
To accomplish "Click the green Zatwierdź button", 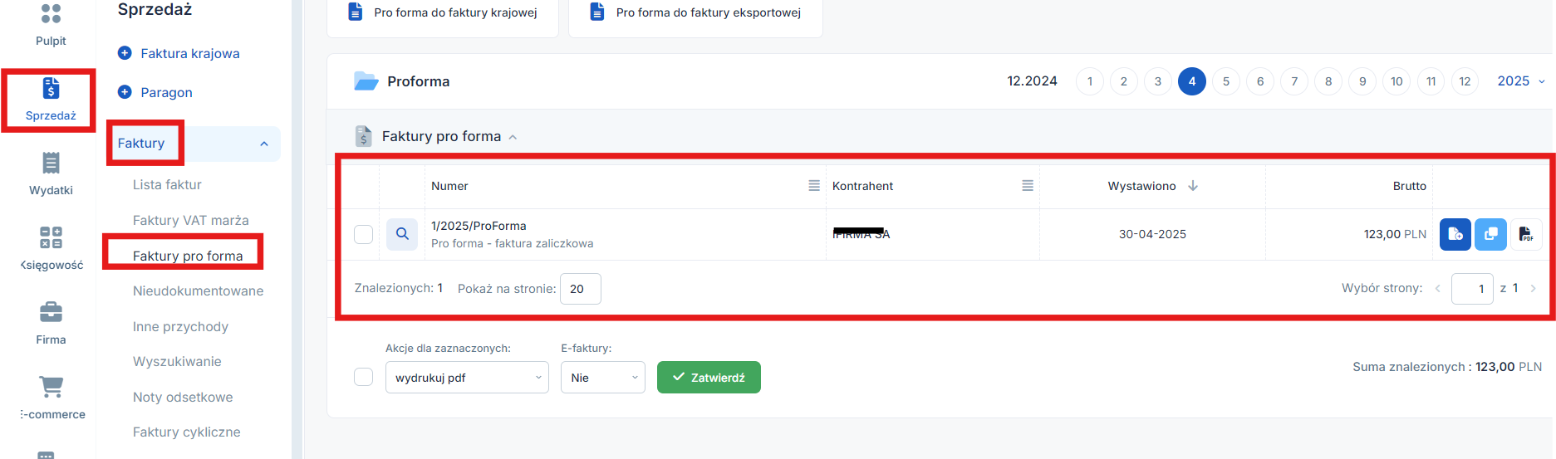I will 709,378.
